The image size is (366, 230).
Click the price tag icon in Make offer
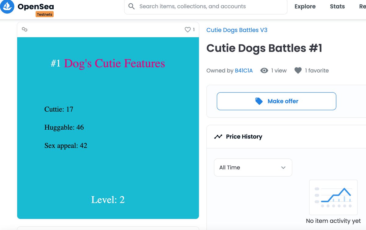click(259, 101)
